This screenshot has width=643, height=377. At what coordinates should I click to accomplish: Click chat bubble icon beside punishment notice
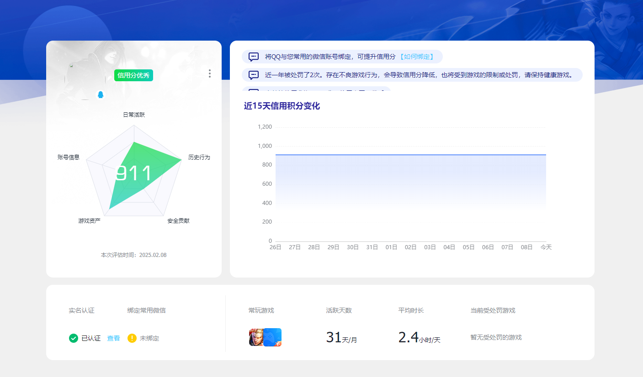[254, 75]
